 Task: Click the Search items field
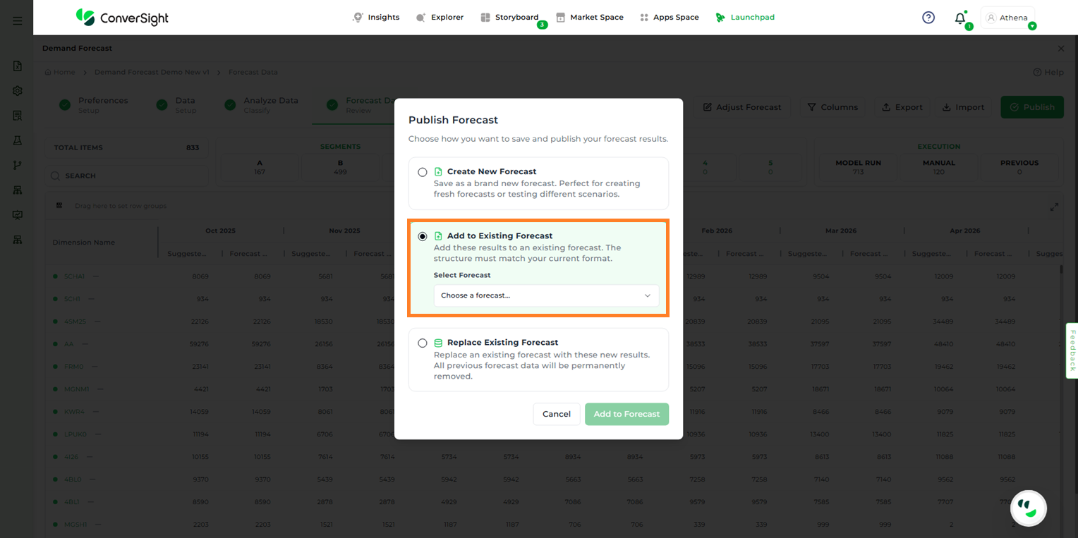click(x=127, y=176)
